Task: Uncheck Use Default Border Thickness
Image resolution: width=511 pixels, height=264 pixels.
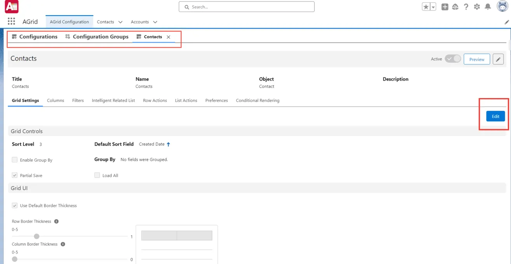Action: [x=15, y=205]
